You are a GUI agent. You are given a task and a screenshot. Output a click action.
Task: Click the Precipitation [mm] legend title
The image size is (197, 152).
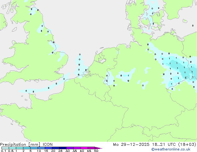pyautogui.click(x=20, y=144)
